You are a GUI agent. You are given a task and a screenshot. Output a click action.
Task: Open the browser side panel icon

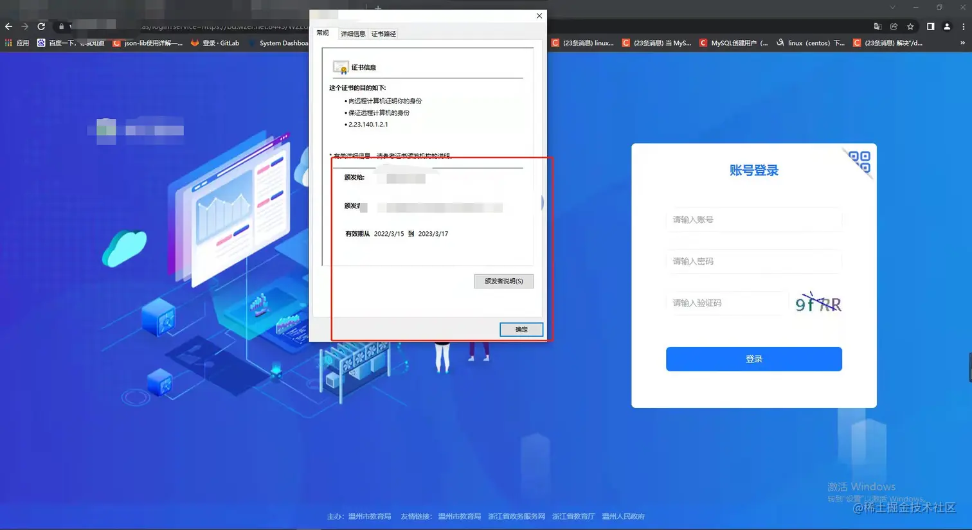click(930, 26)
